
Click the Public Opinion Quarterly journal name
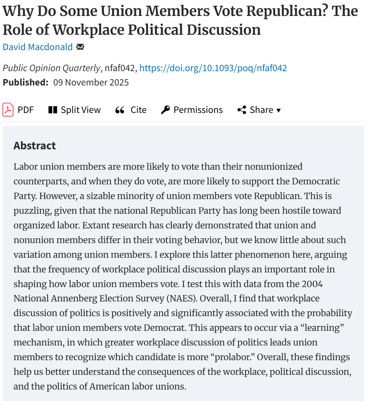pyautogui.click(x=51, y=68)
